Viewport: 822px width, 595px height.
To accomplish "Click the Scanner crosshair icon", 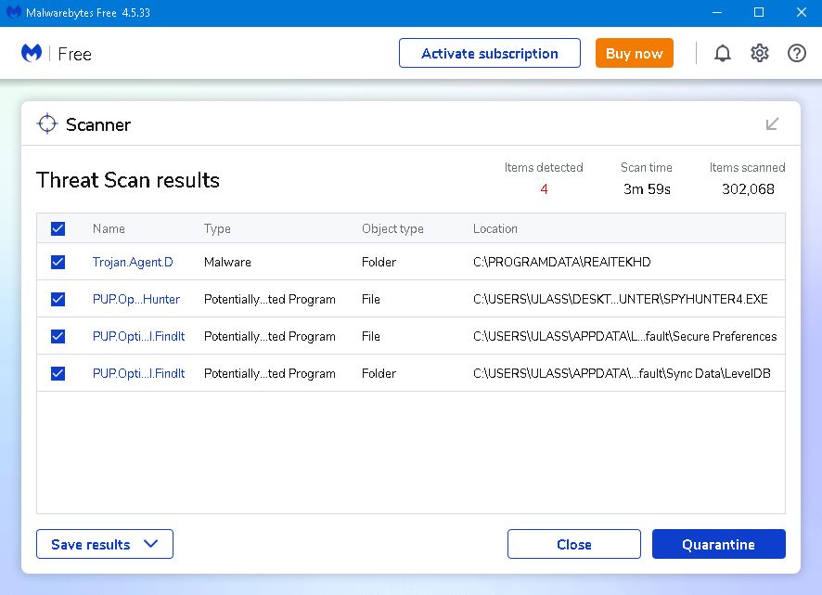I will (x=47, y=123).
